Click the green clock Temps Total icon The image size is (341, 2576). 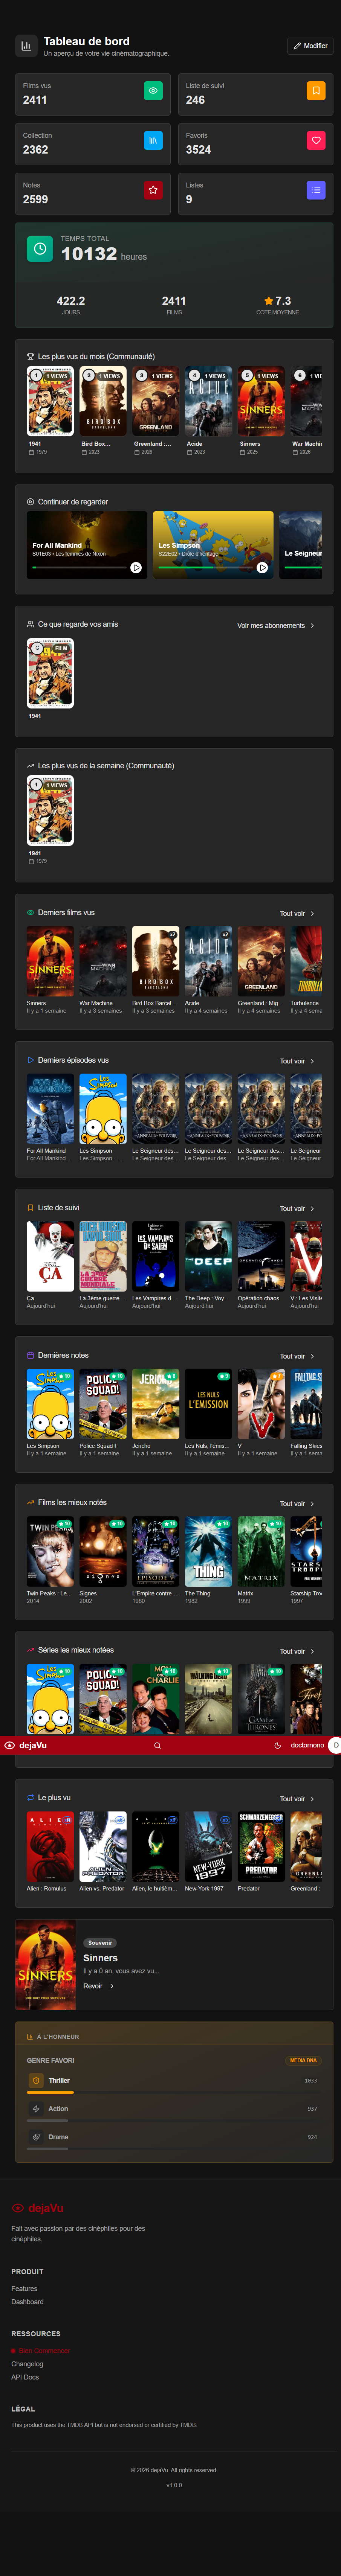point(40,249)
